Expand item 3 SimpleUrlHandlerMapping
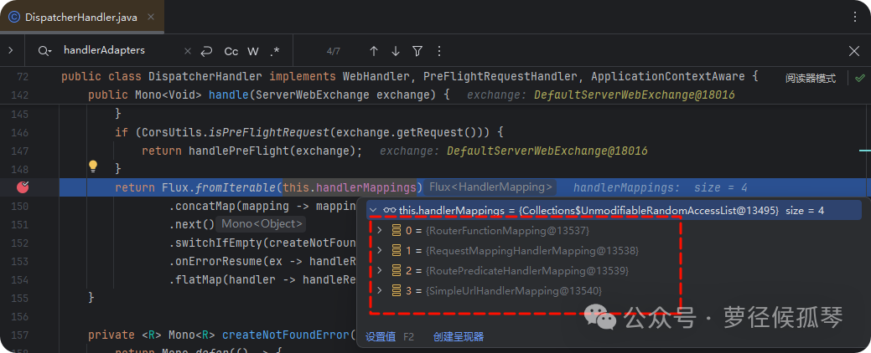 coord(380,290)
